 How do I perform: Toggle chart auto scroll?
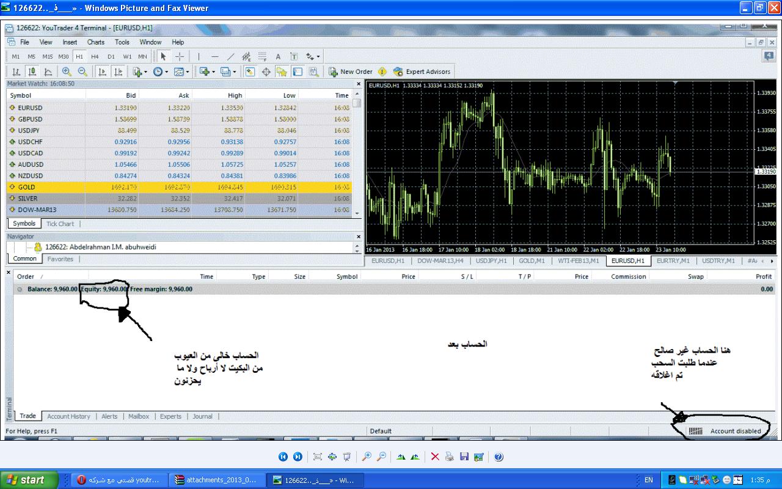[102, 72]
